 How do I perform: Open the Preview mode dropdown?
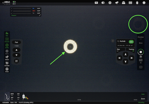click(x=141, y=38)
